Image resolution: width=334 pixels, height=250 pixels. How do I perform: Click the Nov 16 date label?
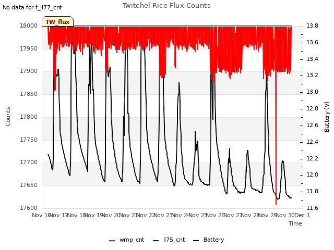point(41,215)
